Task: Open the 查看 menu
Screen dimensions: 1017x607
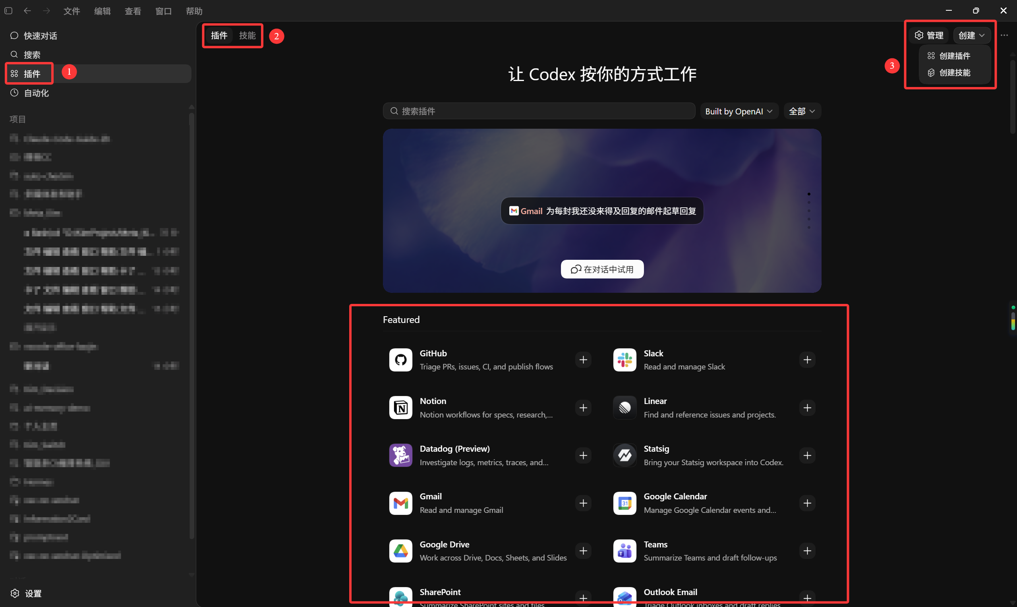Action: 133,11
